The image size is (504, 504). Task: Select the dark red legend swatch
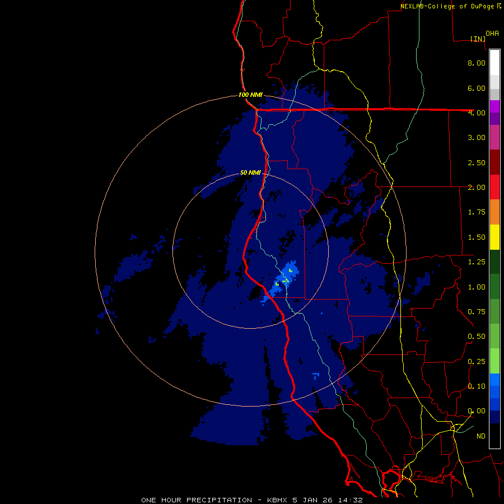pos(494,162)
